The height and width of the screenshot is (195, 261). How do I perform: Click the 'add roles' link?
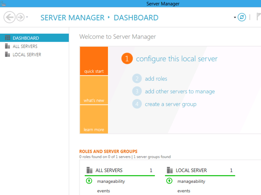tap(156, 78)
